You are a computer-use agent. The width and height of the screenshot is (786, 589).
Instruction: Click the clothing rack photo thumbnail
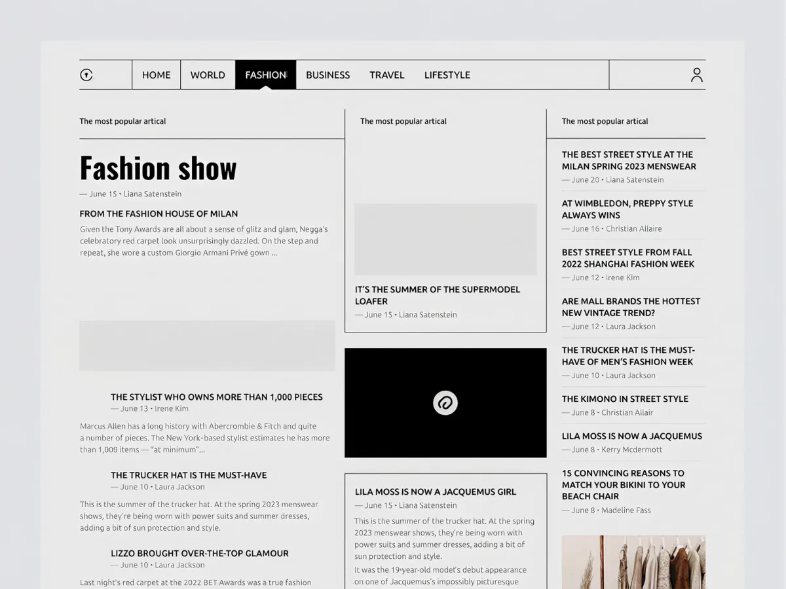coord(633,562)
